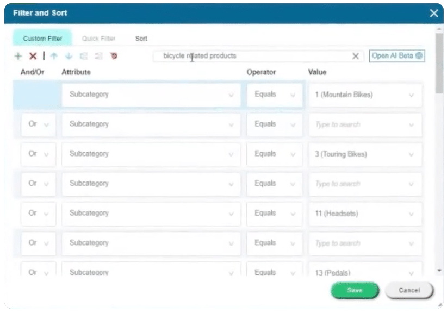This screenshot has height=313, width=447.
Task: Click the Value column header
Action: click(317, 72)
